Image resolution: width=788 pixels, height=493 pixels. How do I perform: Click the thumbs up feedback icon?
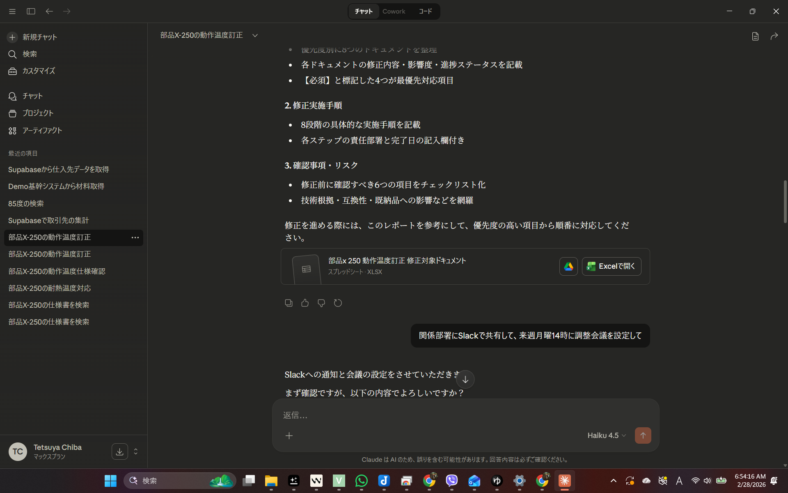[x=305, y=303]
